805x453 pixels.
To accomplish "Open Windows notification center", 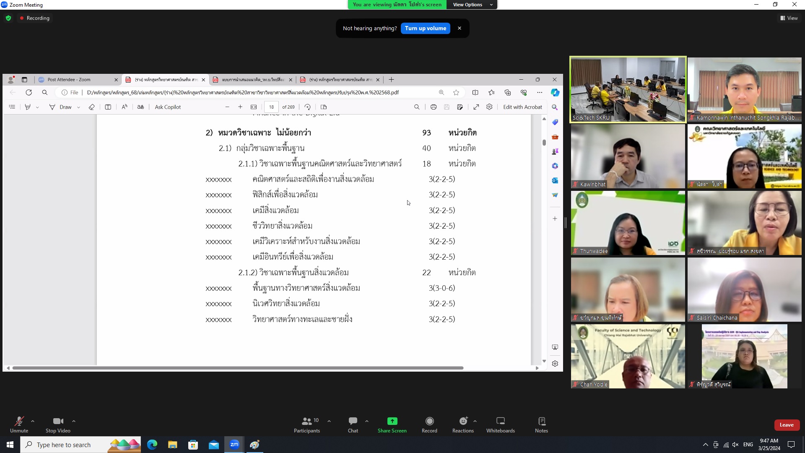I will (791, 445).
